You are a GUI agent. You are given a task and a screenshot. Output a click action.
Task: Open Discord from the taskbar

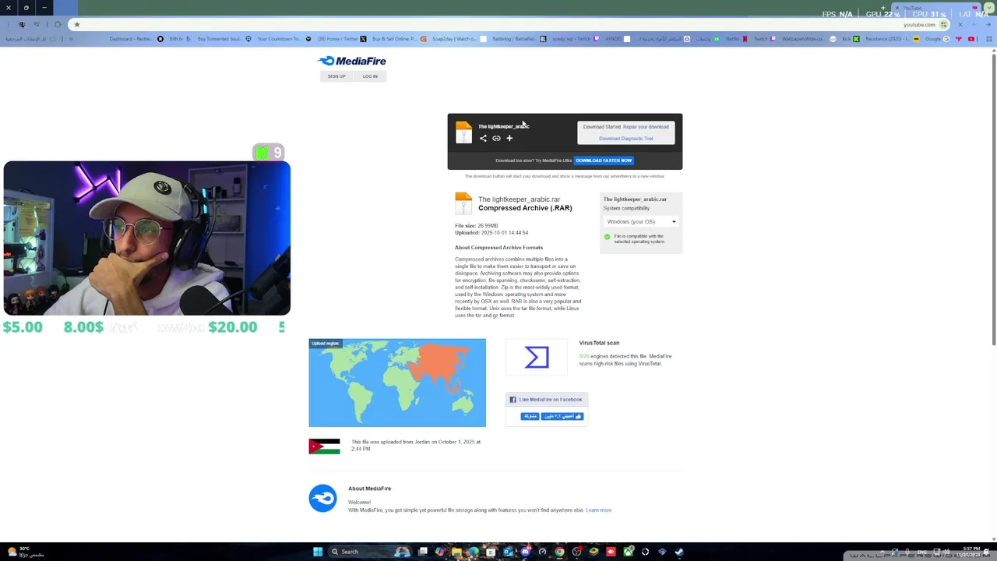pyautogui.click(x=526, y=552)
